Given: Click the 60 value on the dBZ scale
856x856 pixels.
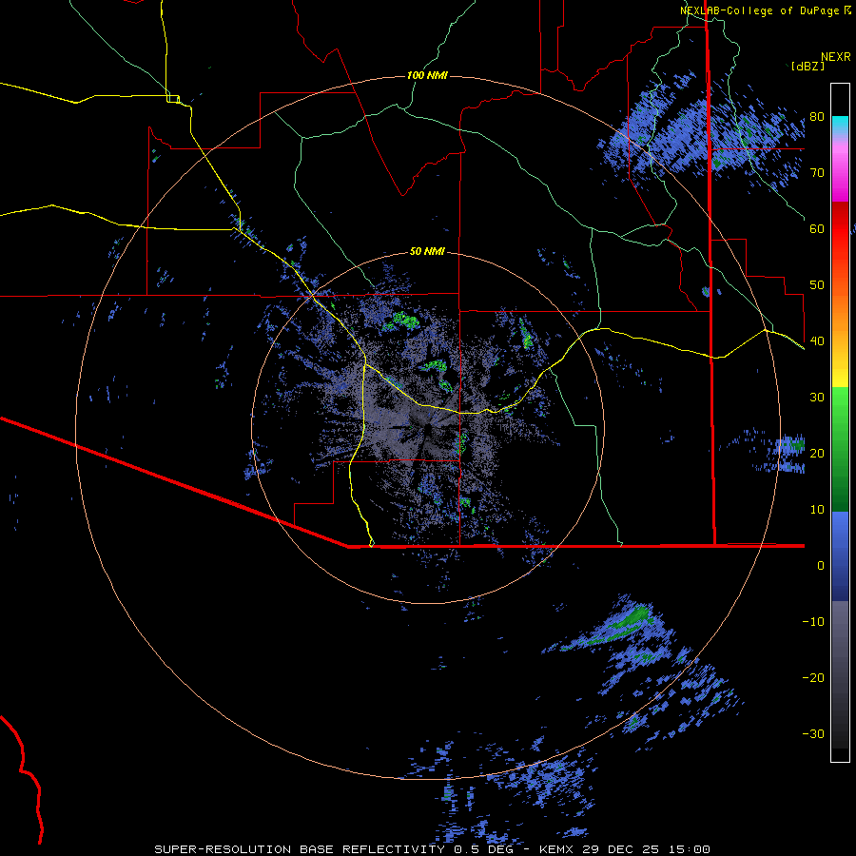Looking at the screenshot, I should pos(817,229).
